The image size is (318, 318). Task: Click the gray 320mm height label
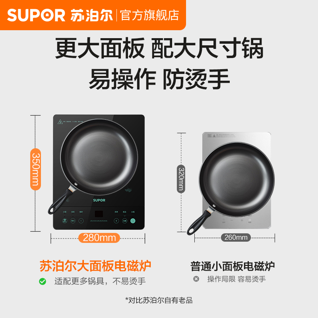pos(181,179)
